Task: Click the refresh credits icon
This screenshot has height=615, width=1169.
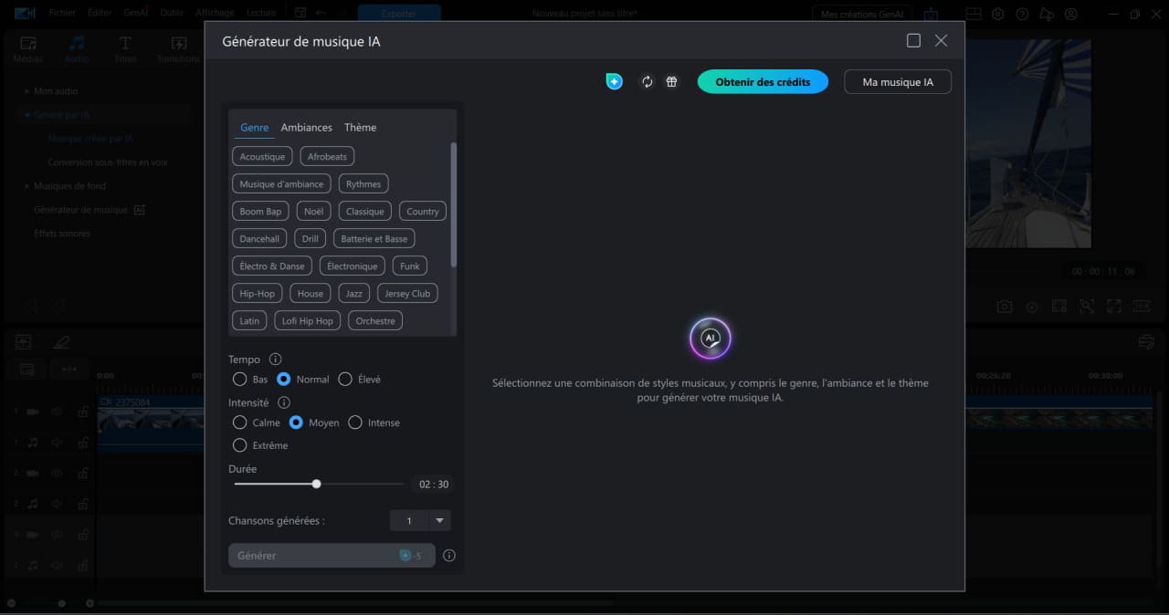Action: coord(647,81)
